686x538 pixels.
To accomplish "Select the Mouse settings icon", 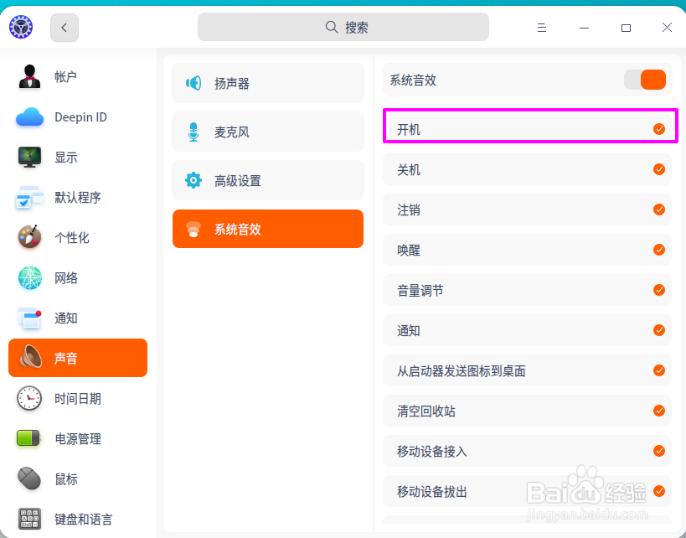I will pyautogui.click(x=28, y=479).
